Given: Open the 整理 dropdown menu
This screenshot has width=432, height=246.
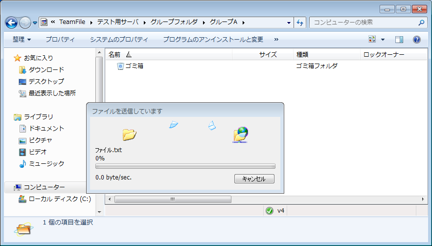Looking at the screenshot, I should (x=22, y=40).
